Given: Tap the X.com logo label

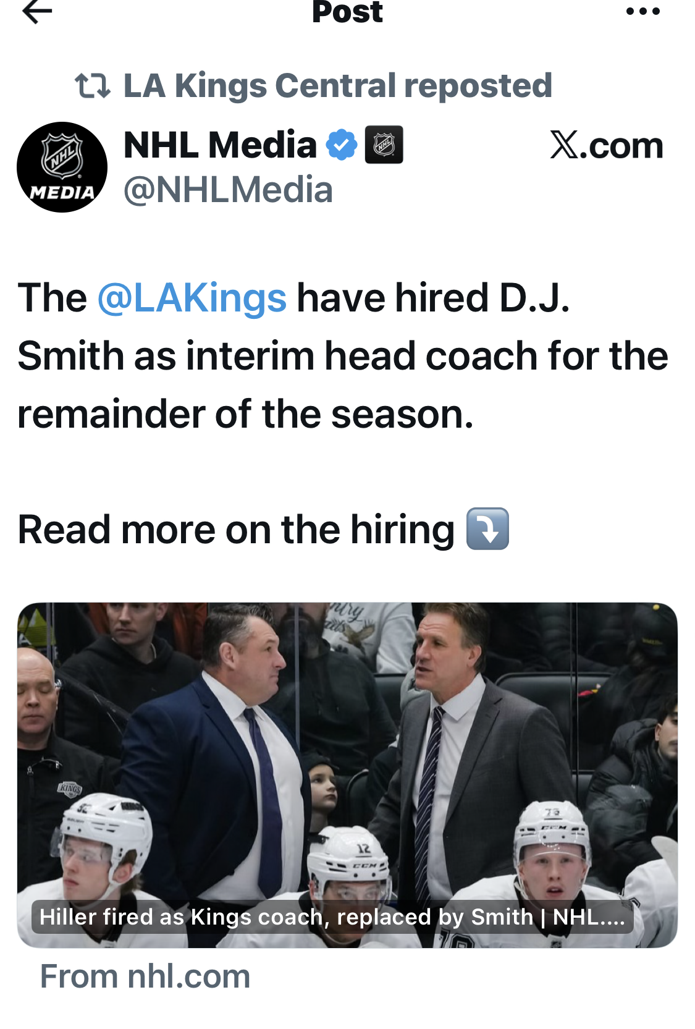Looking at the screenshot, I should tap(606, 146).
